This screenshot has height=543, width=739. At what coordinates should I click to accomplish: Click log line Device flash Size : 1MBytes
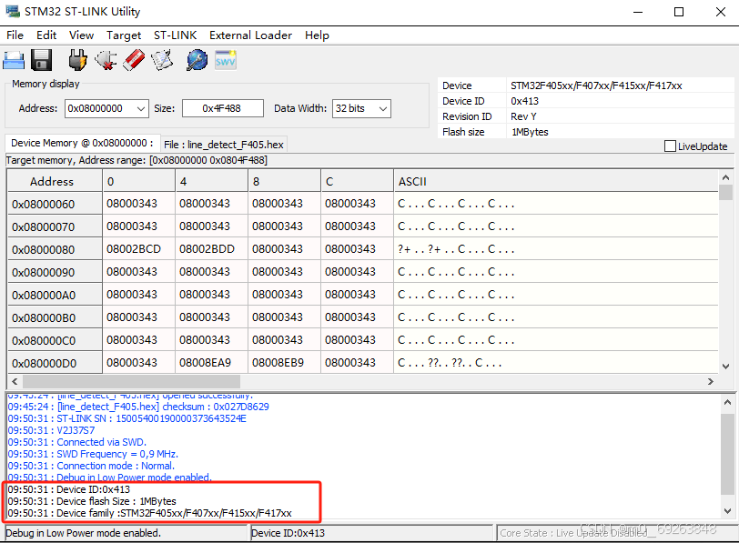(92, 501)
